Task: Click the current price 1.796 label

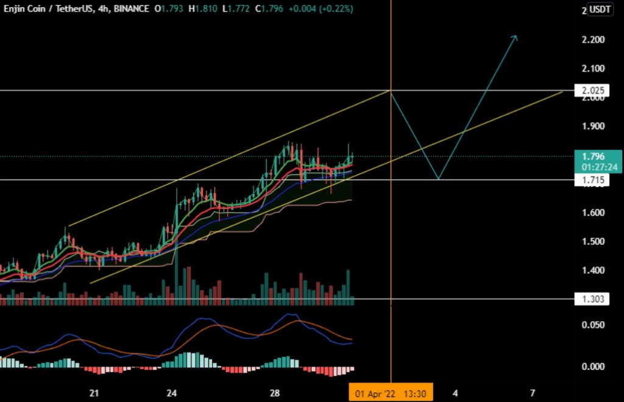Action: [x=593, y=157]
